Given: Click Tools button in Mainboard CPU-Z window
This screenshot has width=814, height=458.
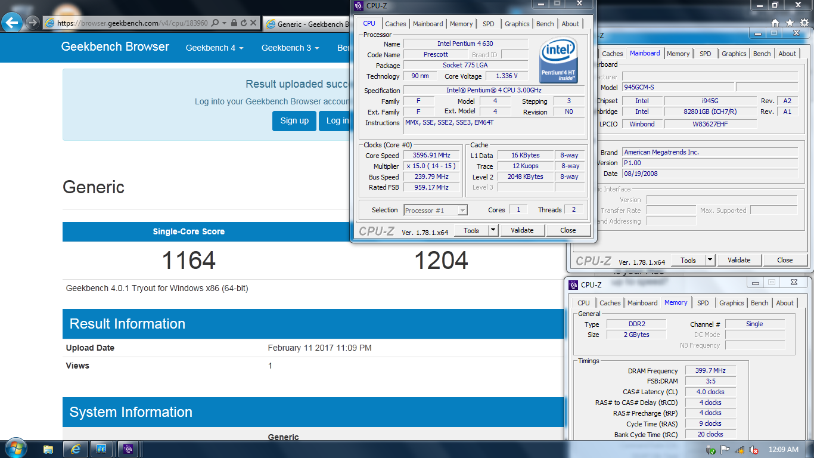Looking at the screenshot, I should [x=688, y=260].
